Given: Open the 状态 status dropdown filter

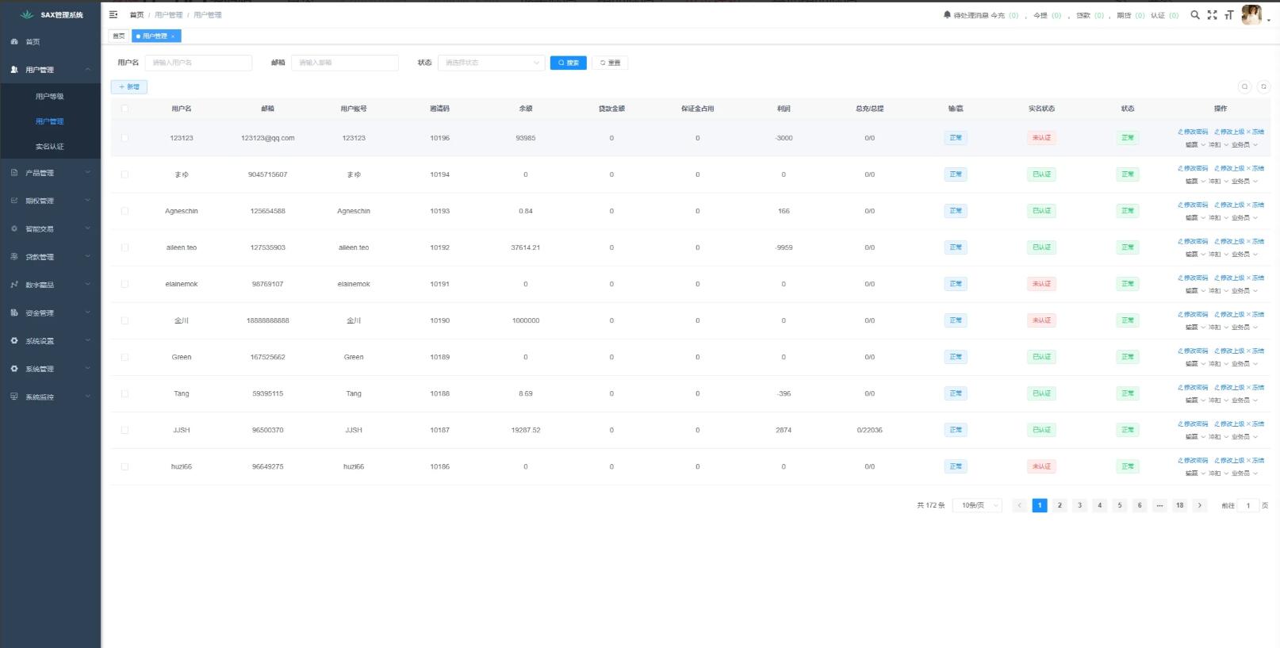Looking at the screenshot, I should [491, 63].
